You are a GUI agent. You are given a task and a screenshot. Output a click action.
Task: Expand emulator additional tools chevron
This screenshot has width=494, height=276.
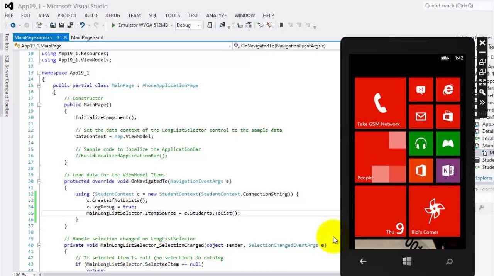tap(482, 102)
